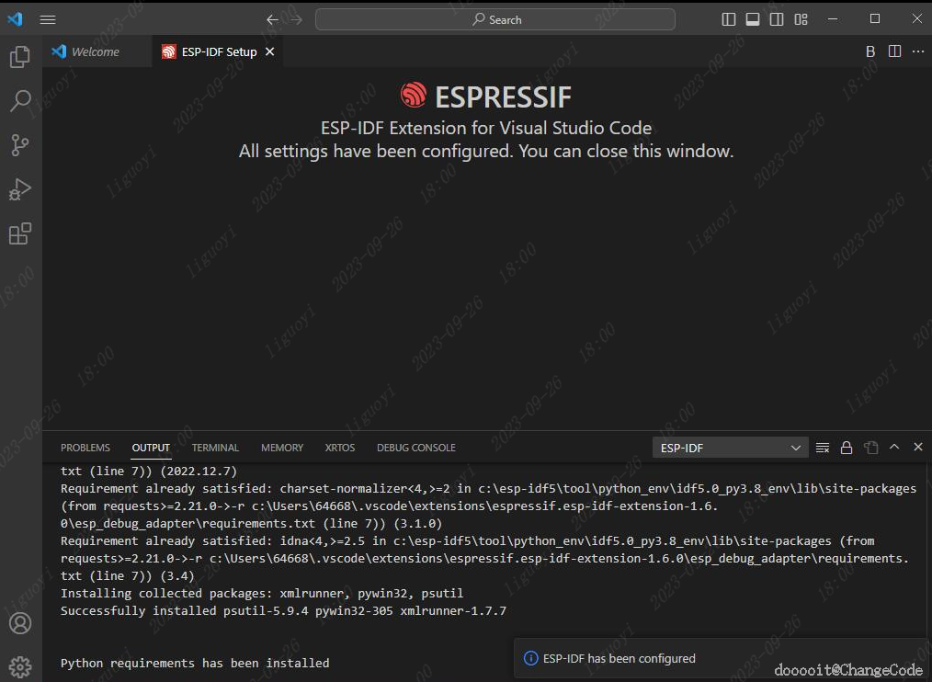Clear the output with the clear icon
Screen dimensions: 932x682
pos(823,448)
